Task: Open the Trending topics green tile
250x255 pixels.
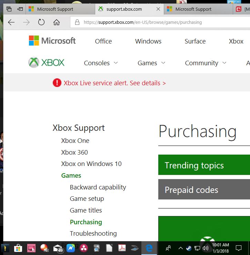Action: [x=204, y=165]
